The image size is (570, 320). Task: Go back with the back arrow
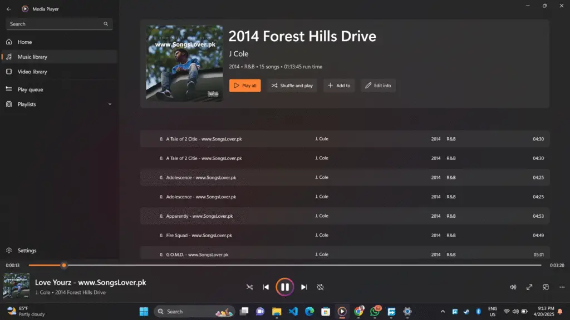point(9,9)
